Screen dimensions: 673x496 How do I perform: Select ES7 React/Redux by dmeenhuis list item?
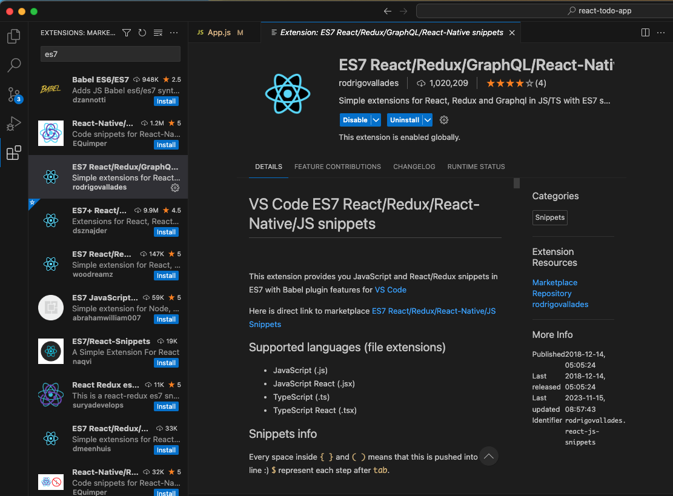tap(108, 438)
